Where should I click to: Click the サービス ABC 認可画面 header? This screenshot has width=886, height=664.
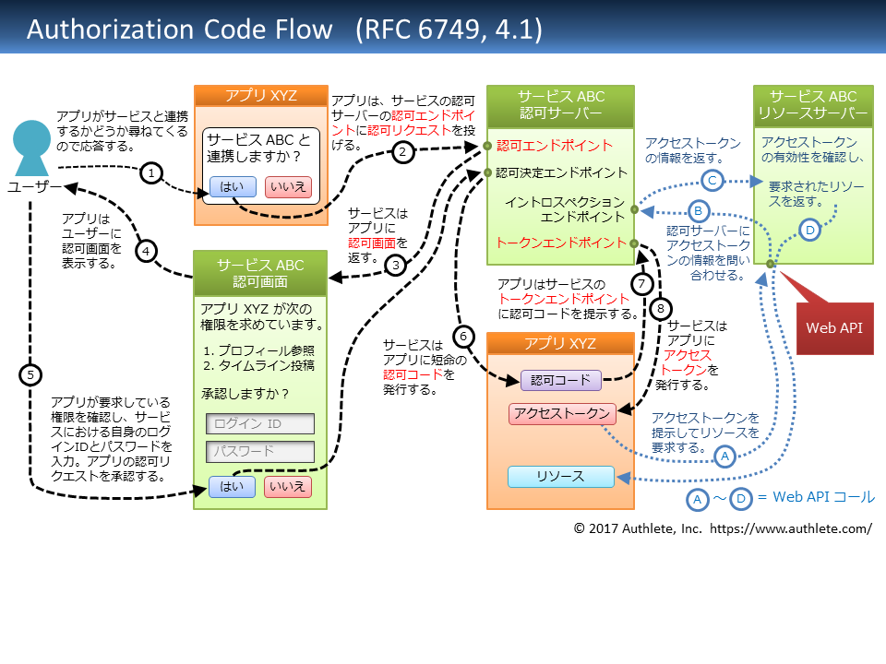(260, 273)
